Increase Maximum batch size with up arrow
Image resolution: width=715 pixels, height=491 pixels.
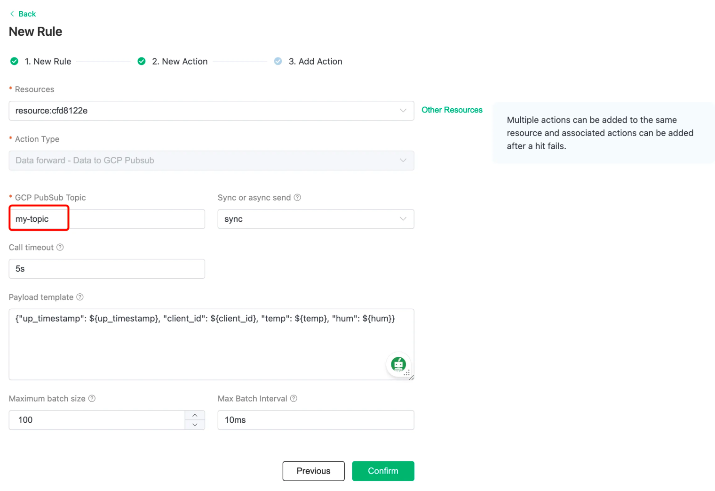195,415
